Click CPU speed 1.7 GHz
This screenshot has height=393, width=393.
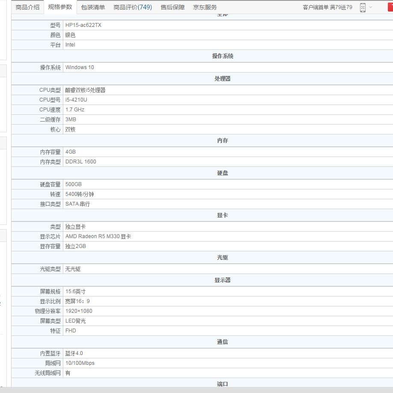[75, 110]
